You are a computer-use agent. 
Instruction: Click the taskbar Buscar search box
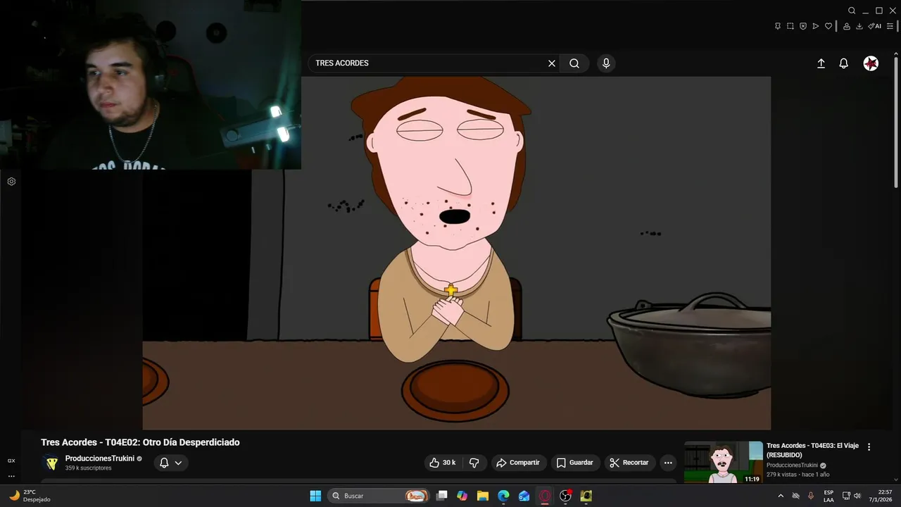click(x=379, y=496)
